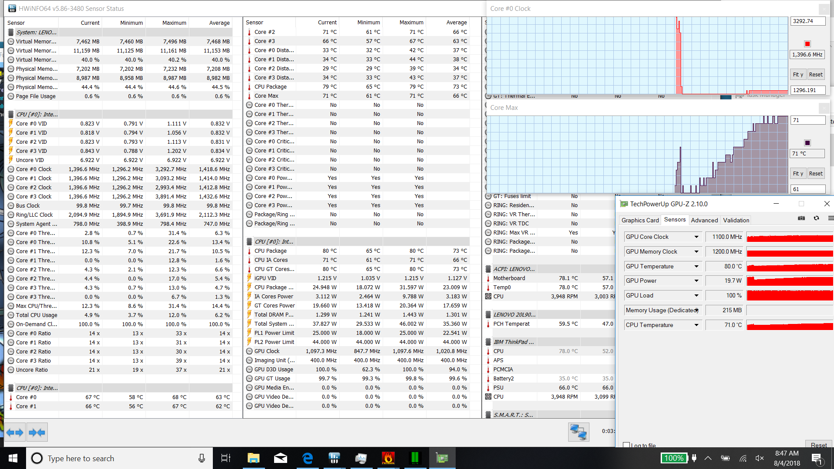Select the PL1 Power Limit row

(x=357, y=333)
